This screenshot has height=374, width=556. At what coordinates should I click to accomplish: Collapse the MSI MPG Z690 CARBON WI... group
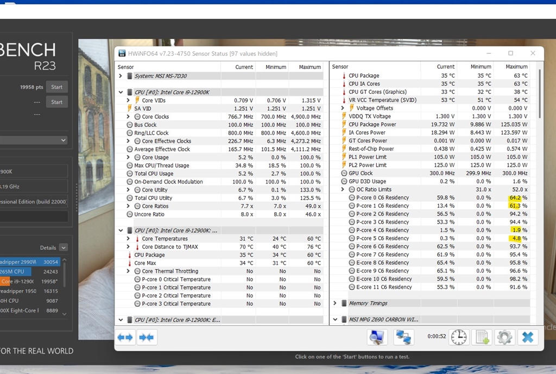click(x=334, y=319)
